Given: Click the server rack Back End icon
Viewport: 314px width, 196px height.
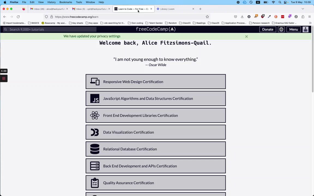Looking at the screenshot, I should pos(95,166).
